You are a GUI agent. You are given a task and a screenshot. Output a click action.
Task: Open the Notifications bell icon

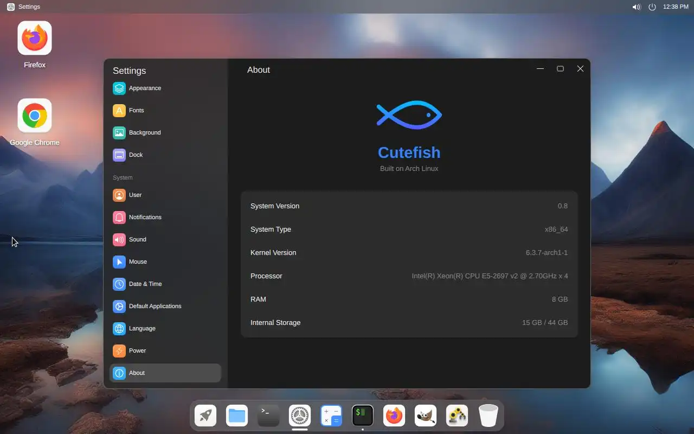click(x=119, y=217)
